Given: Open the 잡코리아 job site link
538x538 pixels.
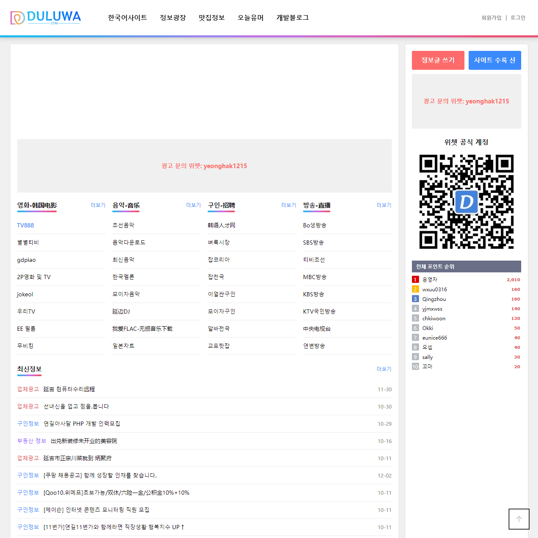Looking at the screenshot, I should tap(219, 260).
